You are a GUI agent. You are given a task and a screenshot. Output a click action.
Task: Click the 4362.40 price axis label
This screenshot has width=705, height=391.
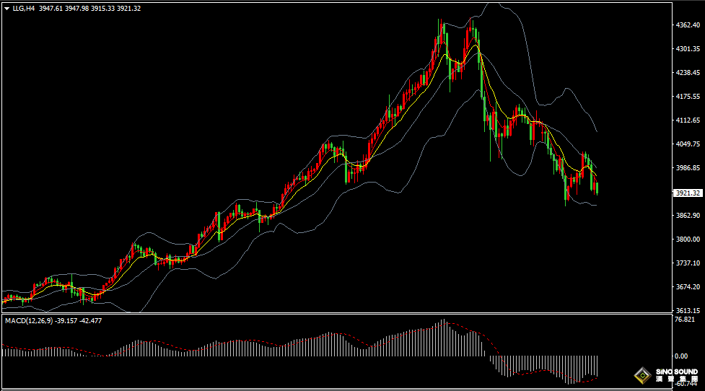[687, 25]
